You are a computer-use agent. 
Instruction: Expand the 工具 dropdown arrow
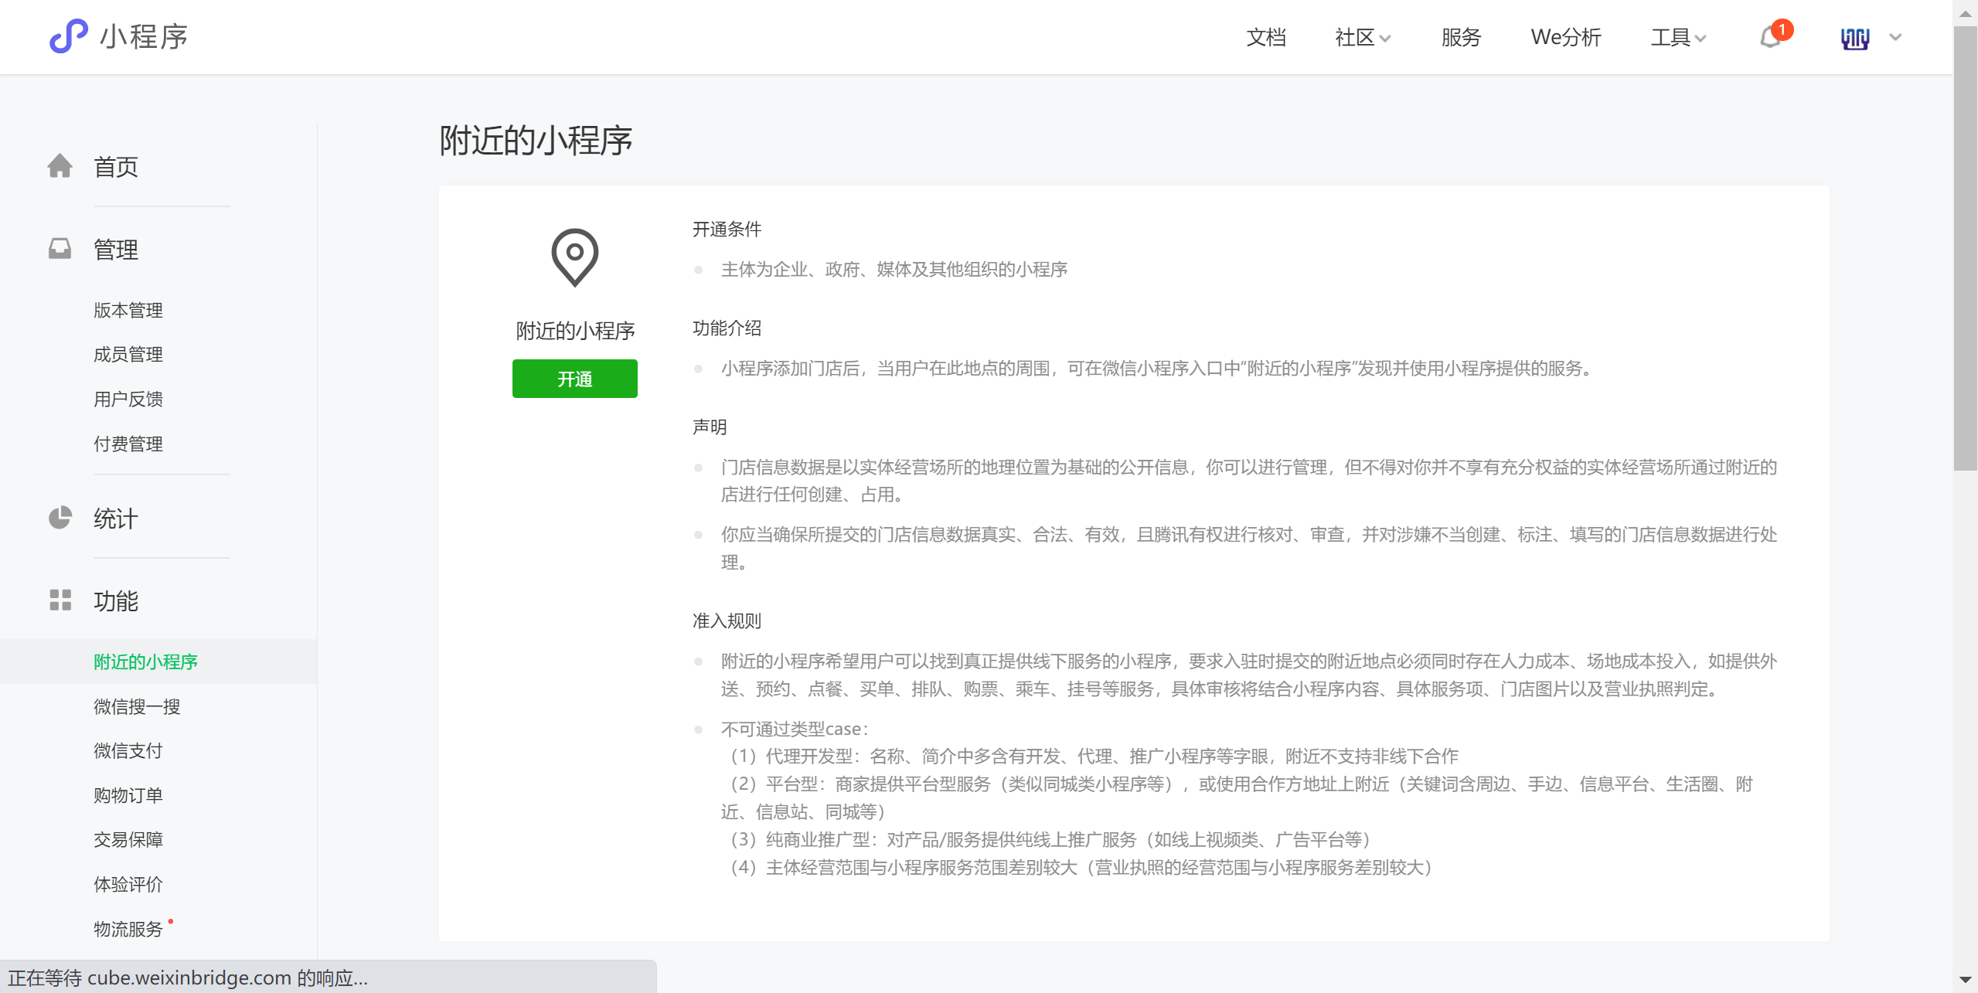pyautogui.click(x=1700, y=38)
